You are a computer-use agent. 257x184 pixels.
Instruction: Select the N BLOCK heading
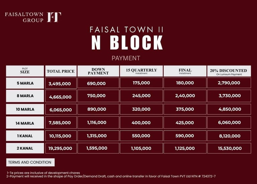pos(127,43)
